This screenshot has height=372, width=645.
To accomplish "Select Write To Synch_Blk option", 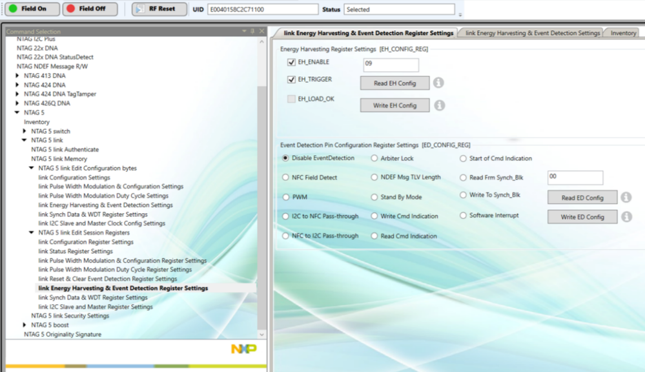I will coord(463,195).
